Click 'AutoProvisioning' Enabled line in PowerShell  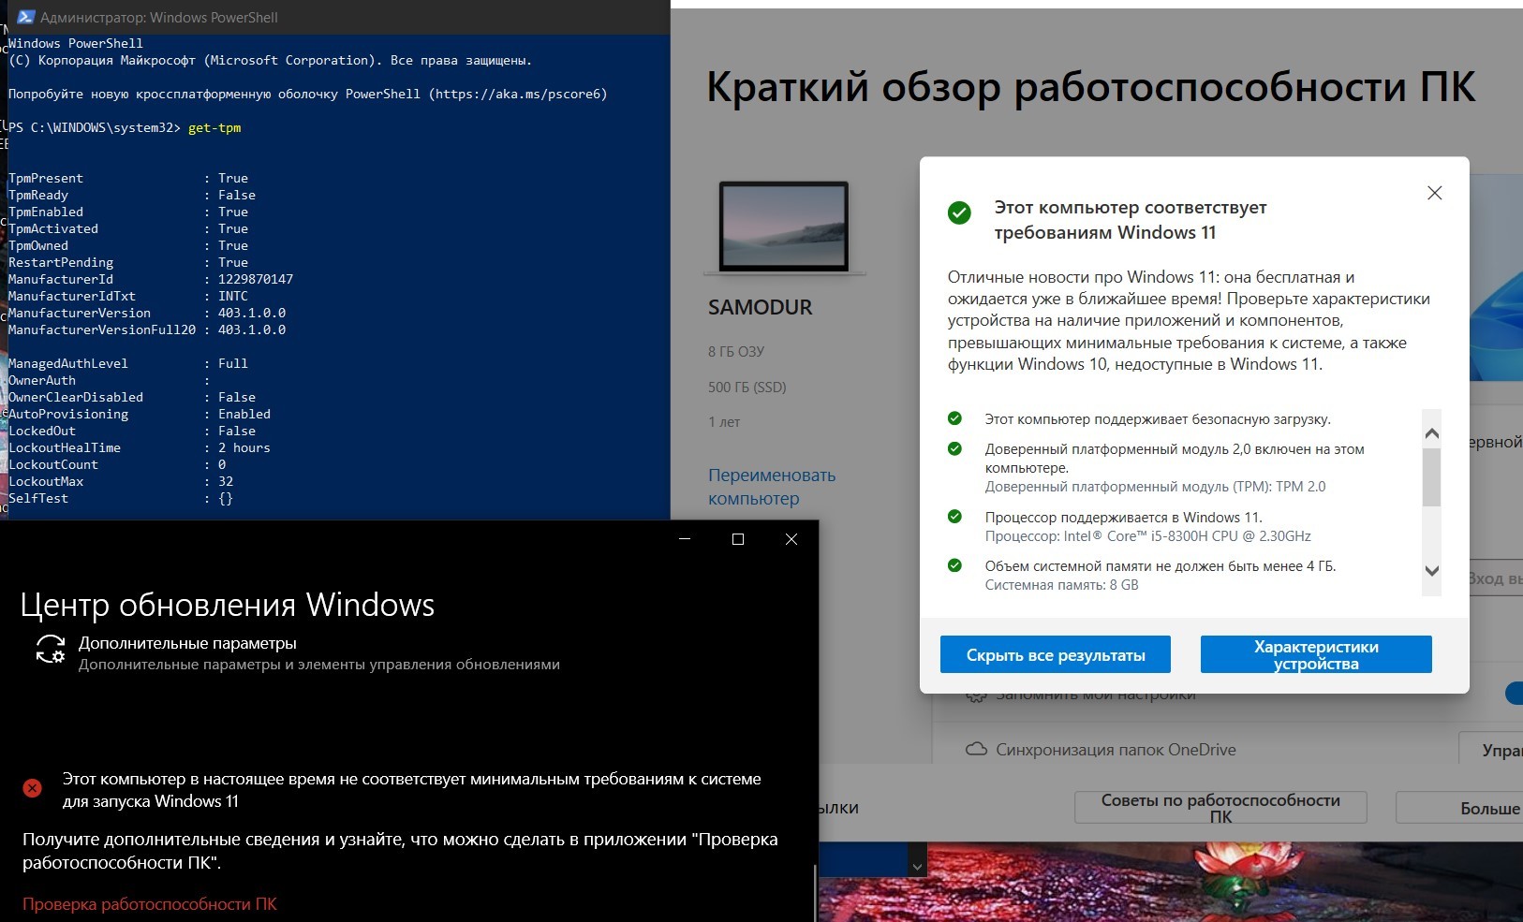pos(140,414)
